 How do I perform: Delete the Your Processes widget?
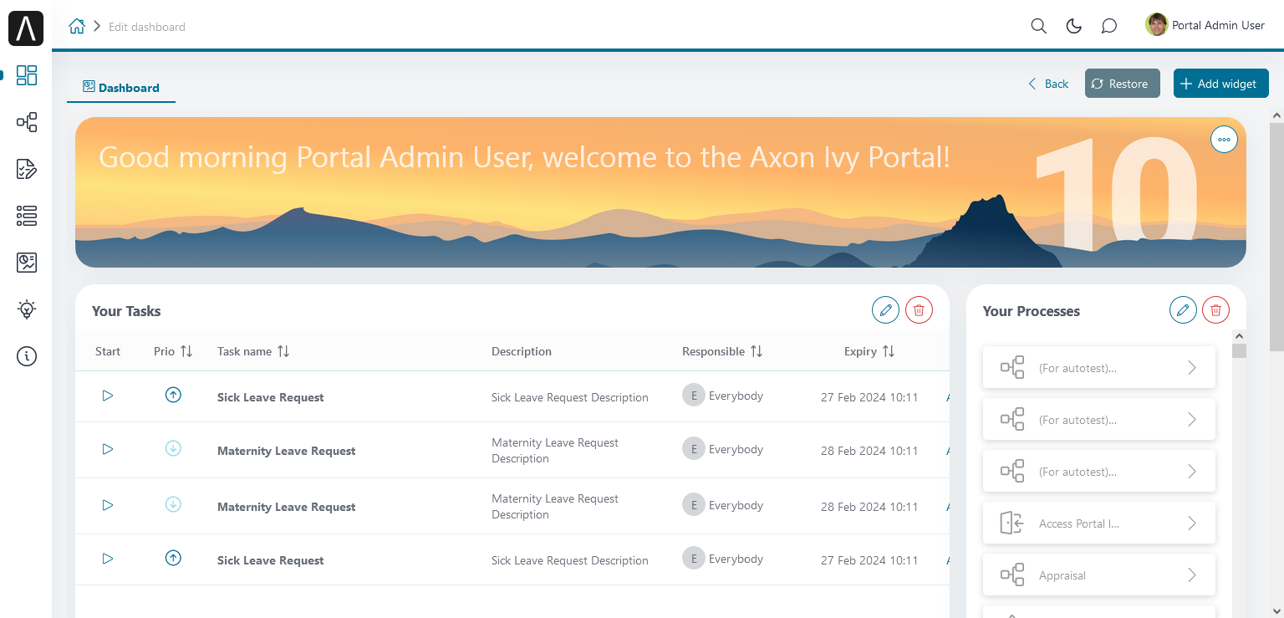tap(1216, 310)
